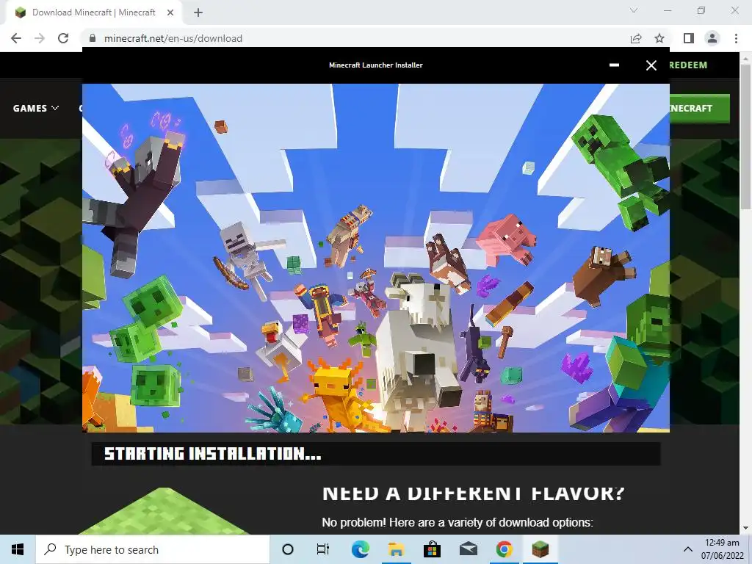This screenshot has height=564, width=752.
Task: Share this page via share icon
Action: coord(636,38)
